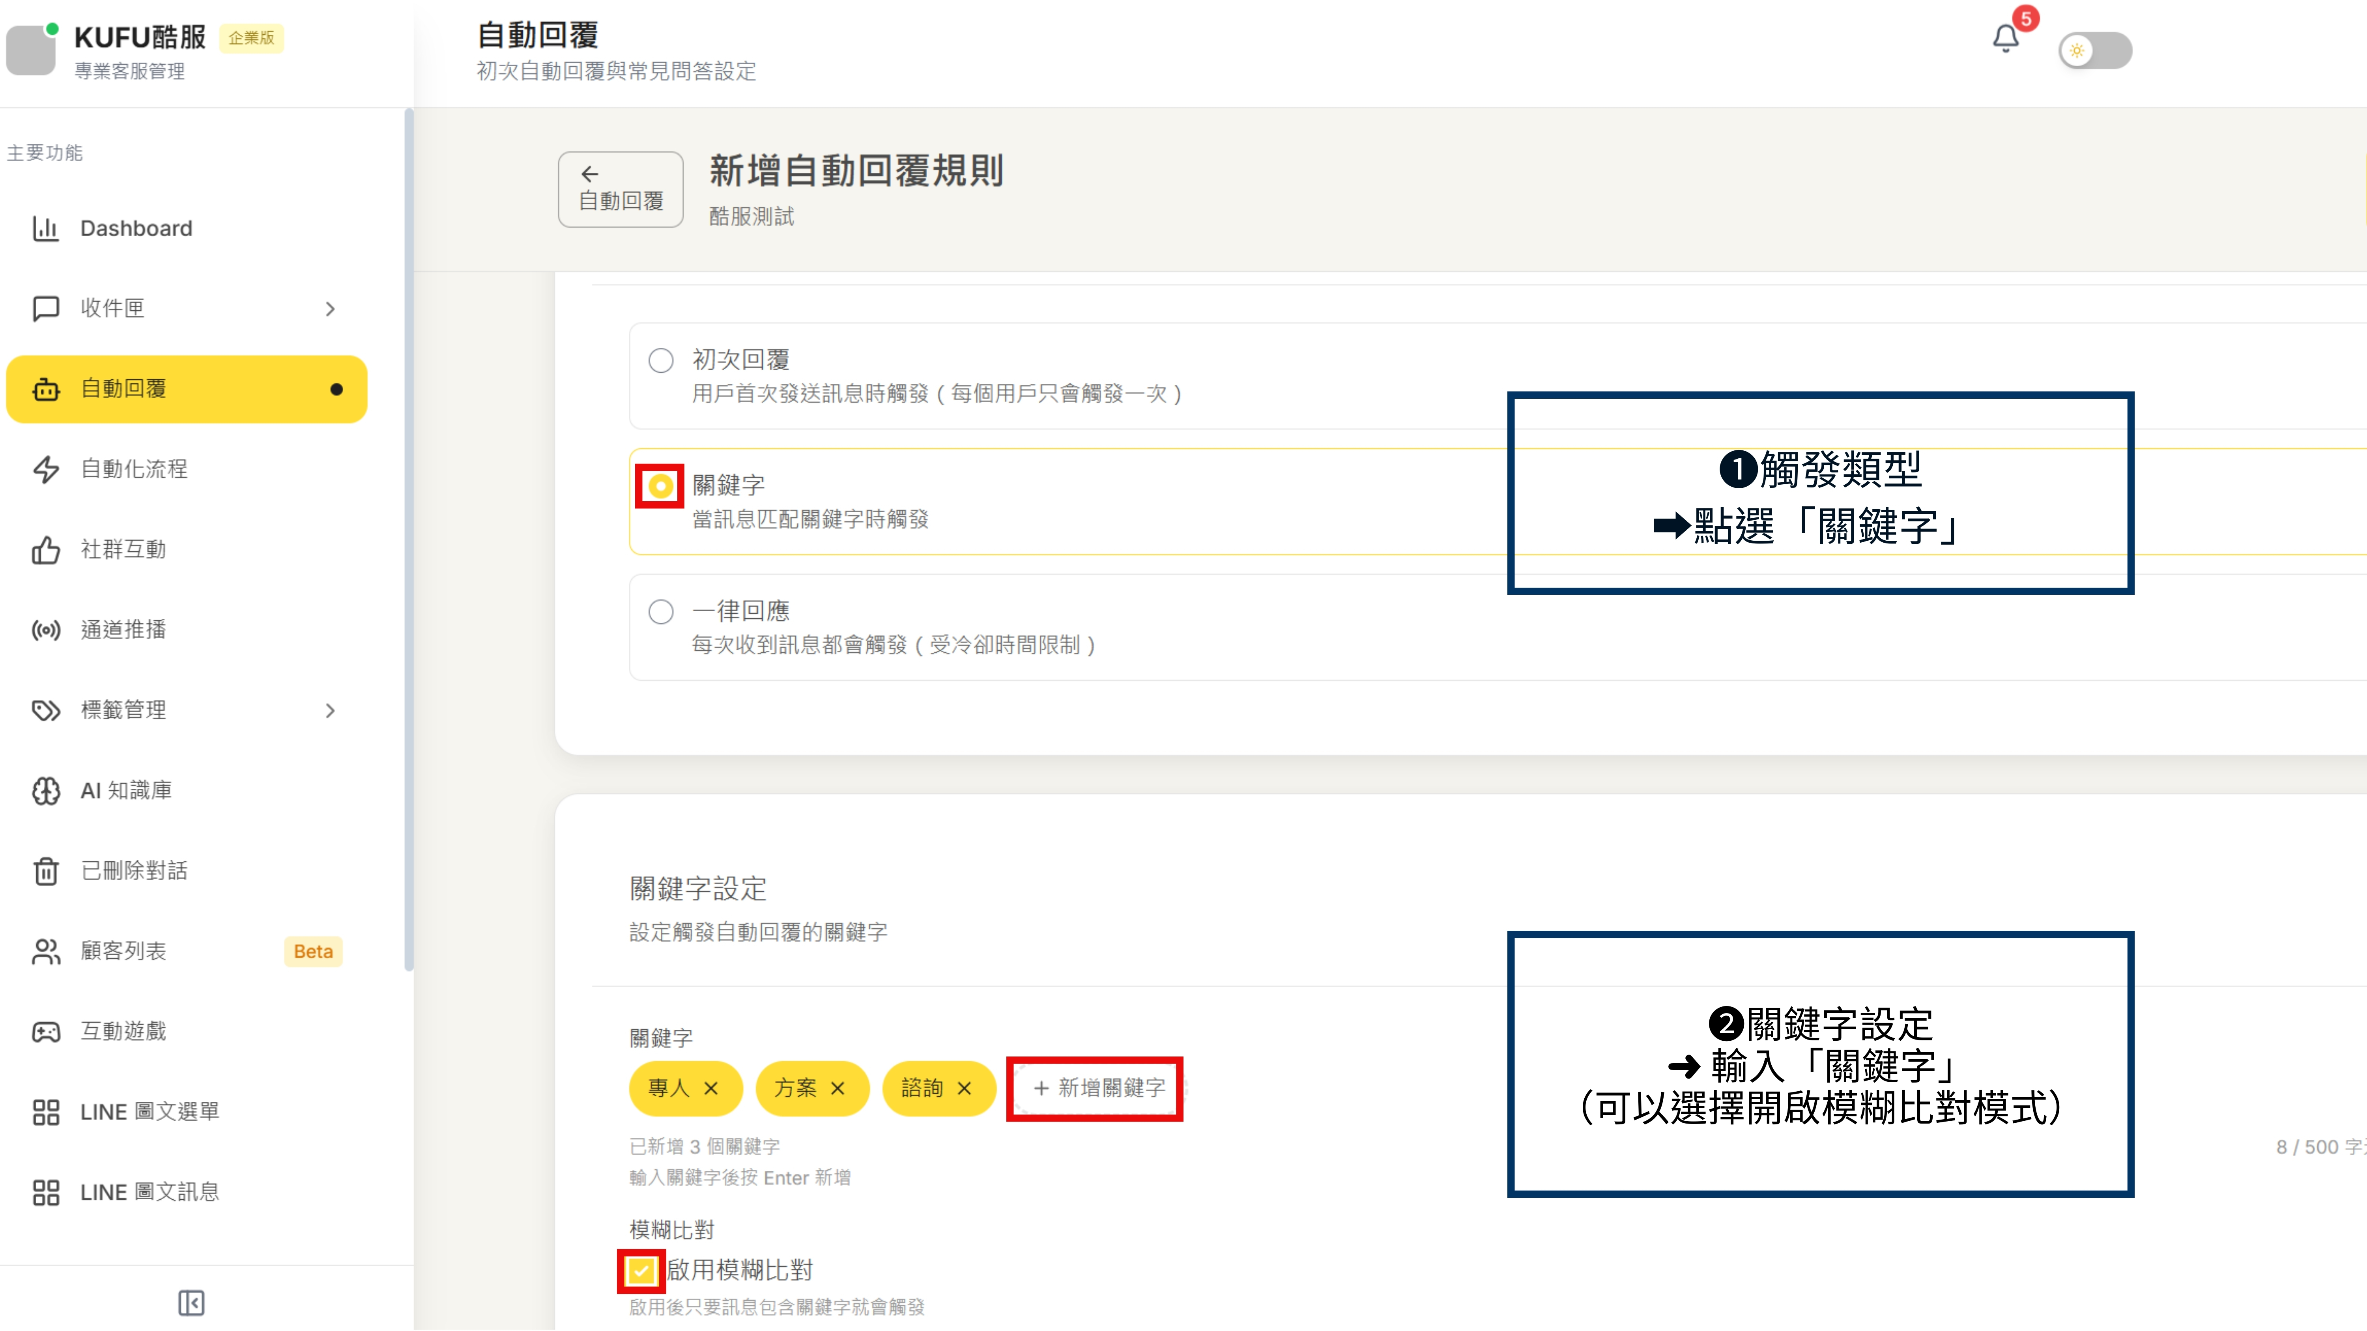2367x1331 pixels.
Task: Click the sidebar collapse icon
Action: 191,1303
